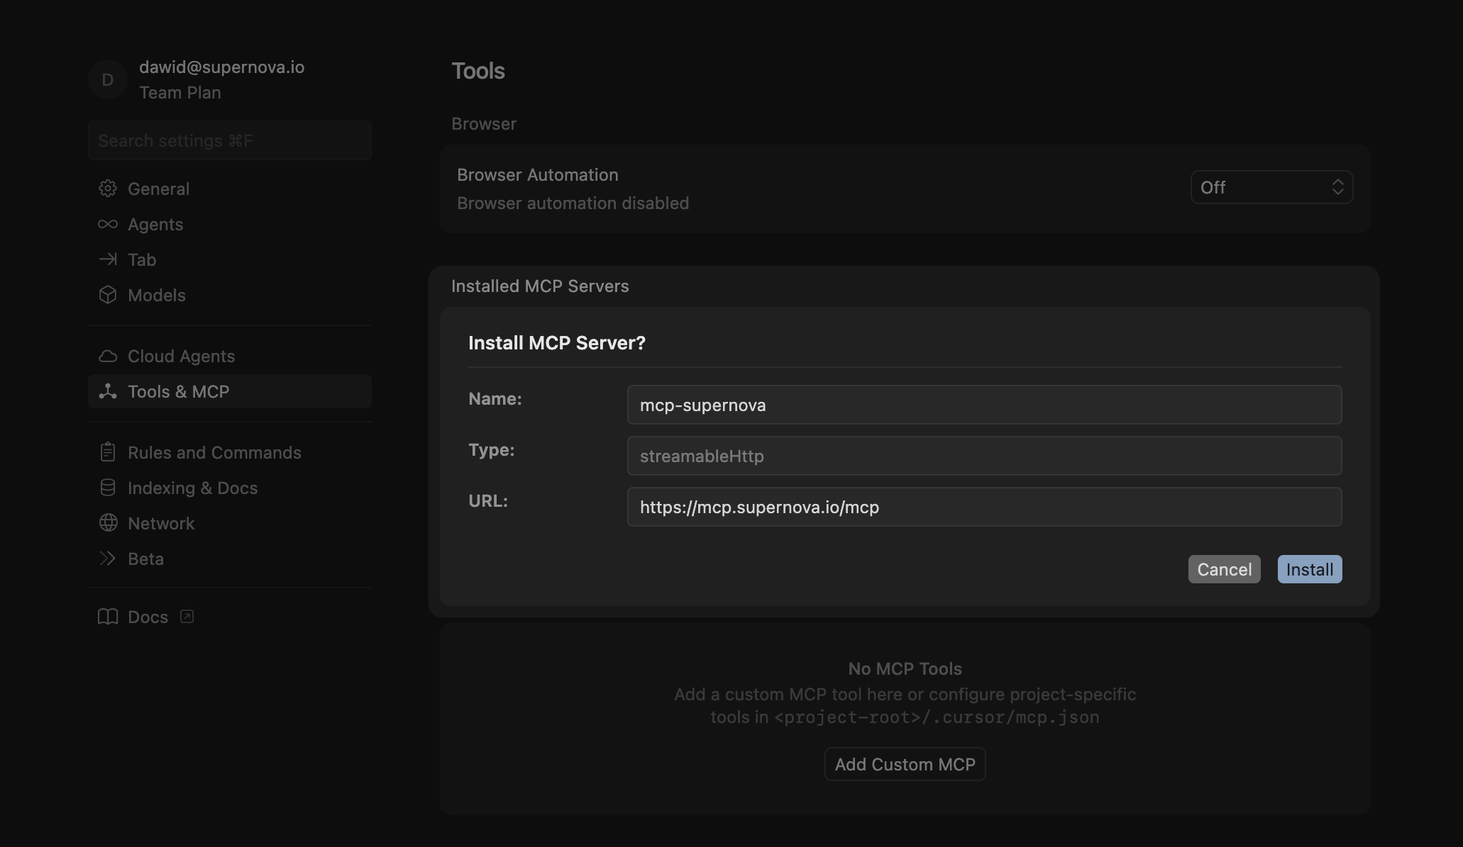Click the Tab arrow icon
The width and height of the screenshot is (1463, 847).
tap(108, 259)
